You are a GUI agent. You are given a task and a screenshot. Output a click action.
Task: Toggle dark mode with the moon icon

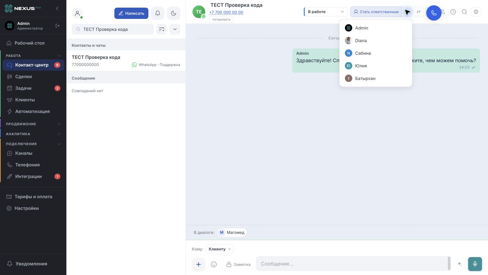click(x=174, y=13)
